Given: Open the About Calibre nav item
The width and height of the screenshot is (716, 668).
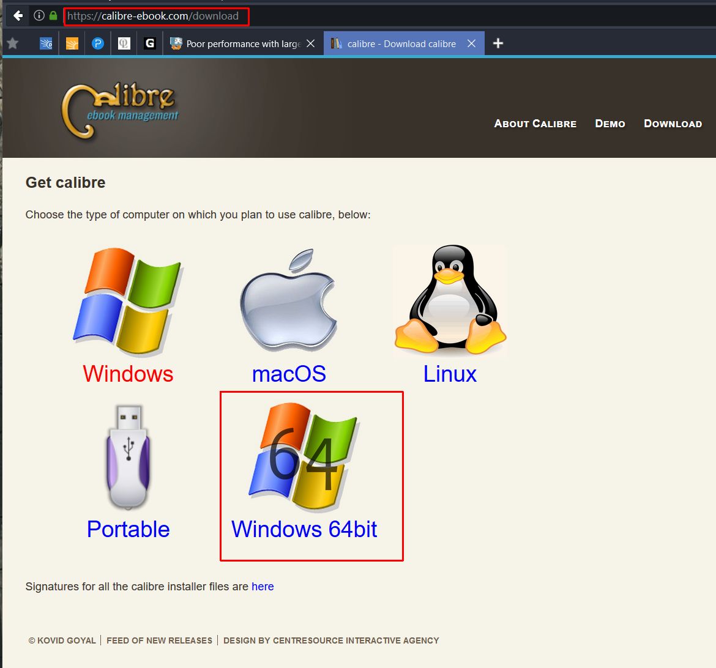Looking at the screenshot, I should pos(535,124).
